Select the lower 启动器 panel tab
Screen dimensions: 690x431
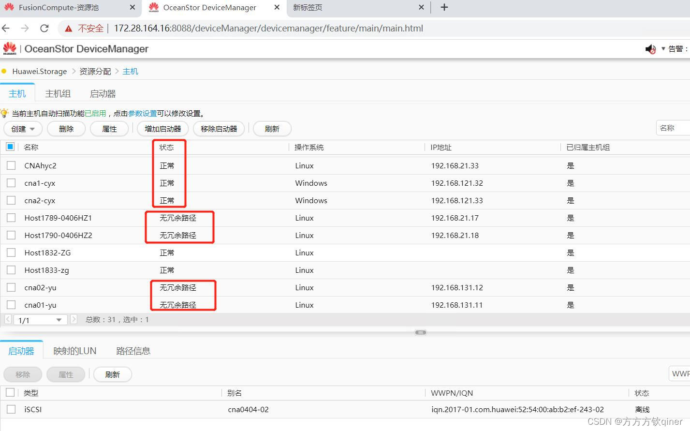[21, 351]
